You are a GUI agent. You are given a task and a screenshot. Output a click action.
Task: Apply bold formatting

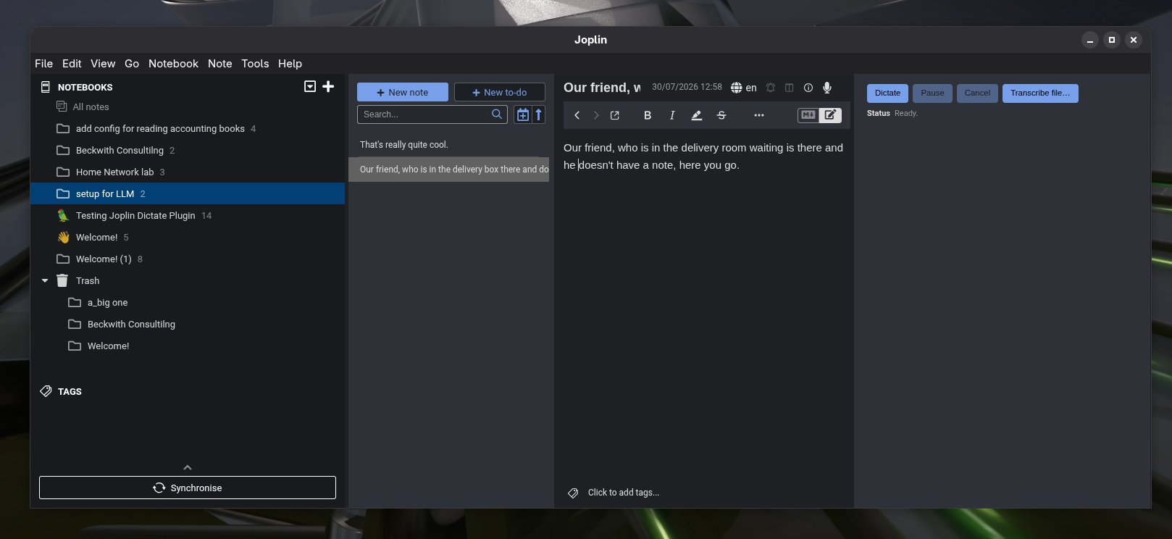tap(648, 115)
